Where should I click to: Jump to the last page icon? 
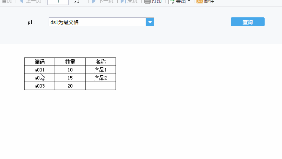(123, 1)
